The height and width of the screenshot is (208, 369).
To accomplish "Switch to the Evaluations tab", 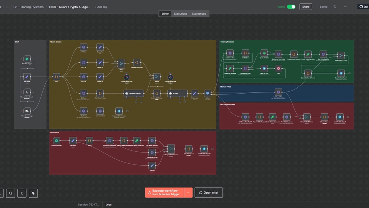I will click(x=199, y=14).
